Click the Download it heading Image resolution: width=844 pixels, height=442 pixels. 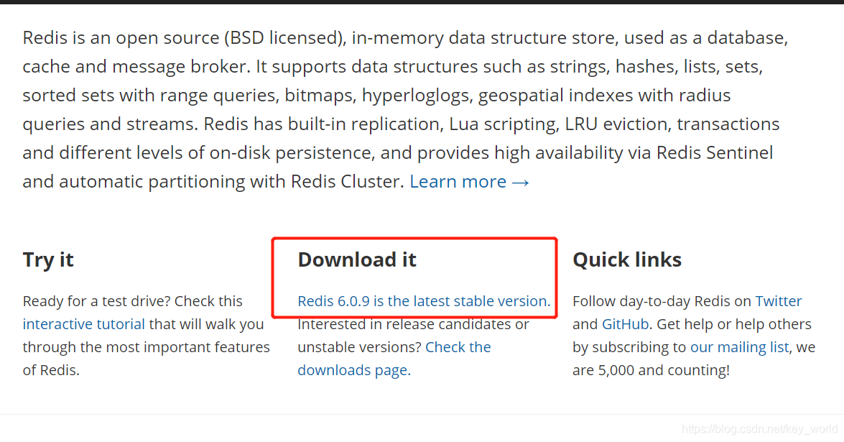coord(357,259)
